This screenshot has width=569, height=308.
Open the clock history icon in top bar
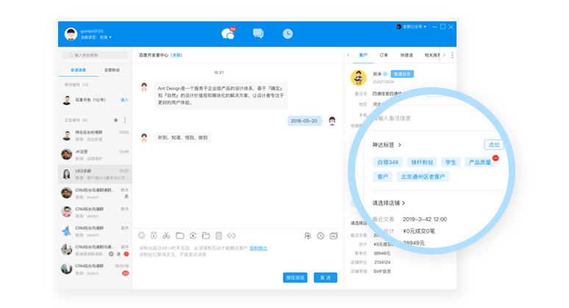pyautogui.click(x=287, y=34)
